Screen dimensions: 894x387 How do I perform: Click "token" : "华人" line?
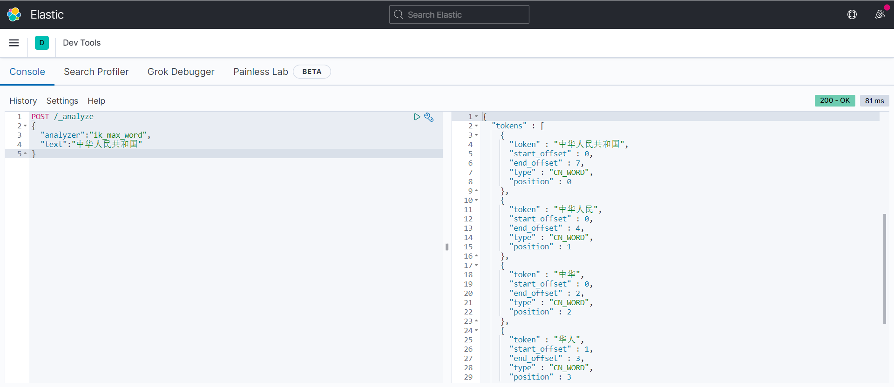tap(547, 340)
